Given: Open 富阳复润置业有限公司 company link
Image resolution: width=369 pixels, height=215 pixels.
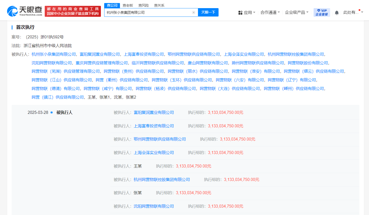Looking at the screenshot, I should click(x=154, y=112).
